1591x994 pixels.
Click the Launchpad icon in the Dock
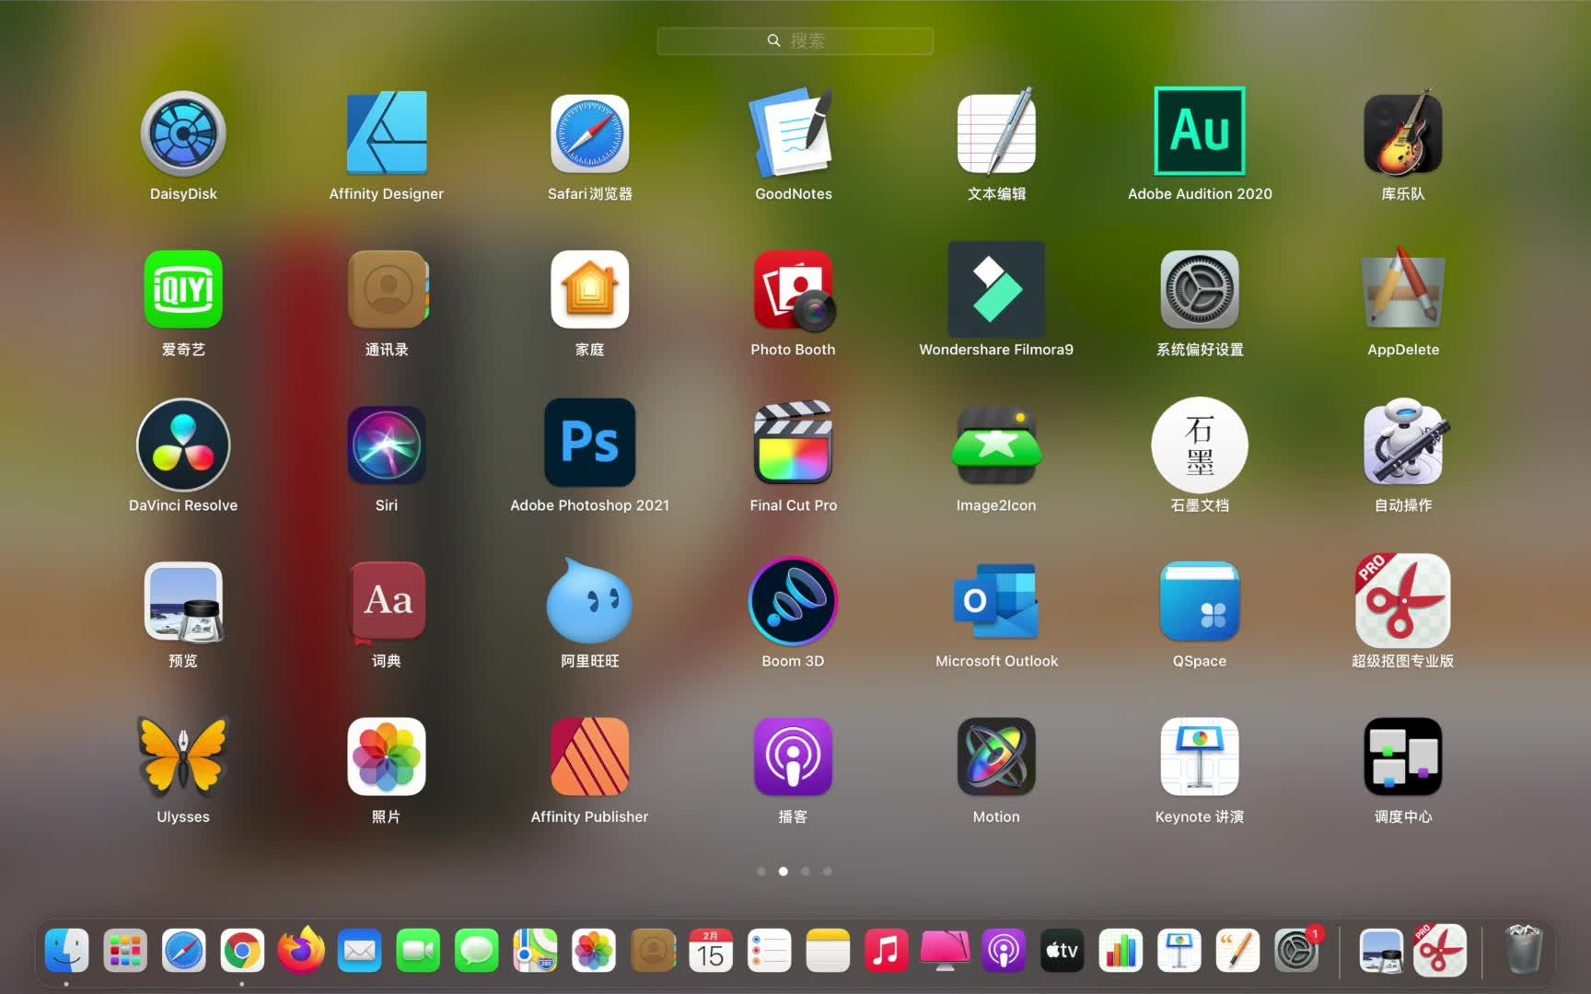coord(125,950)
